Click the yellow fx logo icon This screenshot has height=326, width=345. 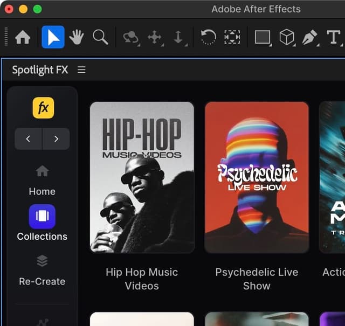(43, 108)
